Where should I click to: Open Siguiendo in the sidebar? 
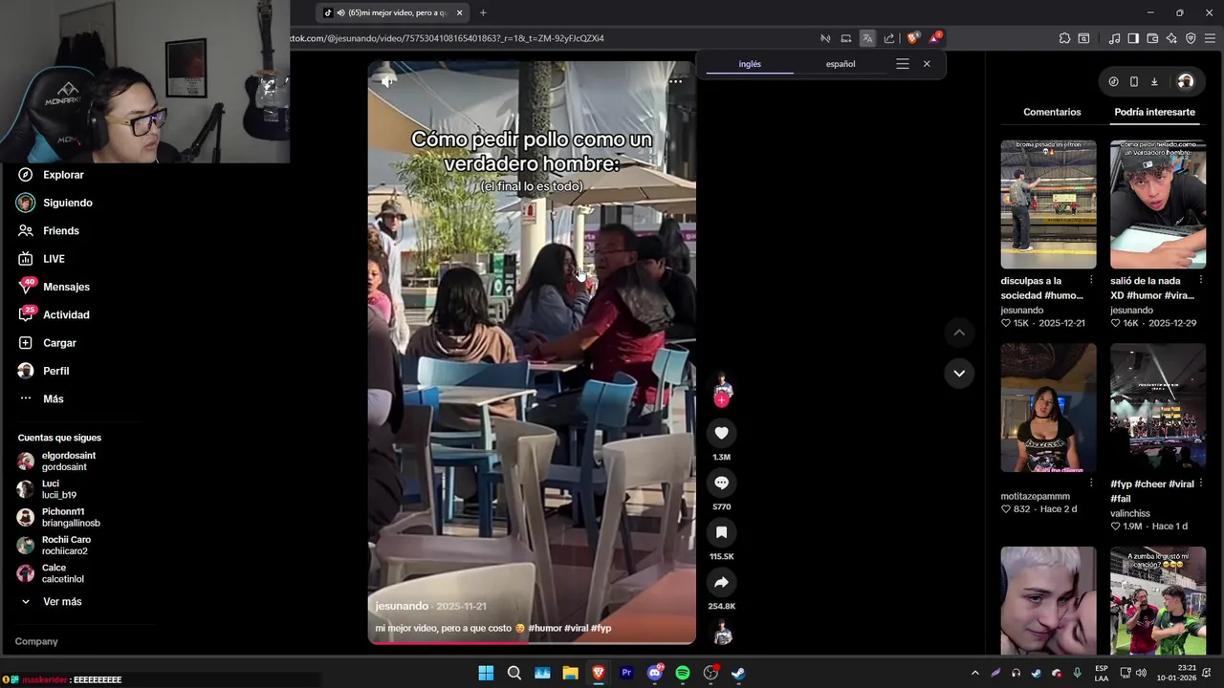[55, 203]
